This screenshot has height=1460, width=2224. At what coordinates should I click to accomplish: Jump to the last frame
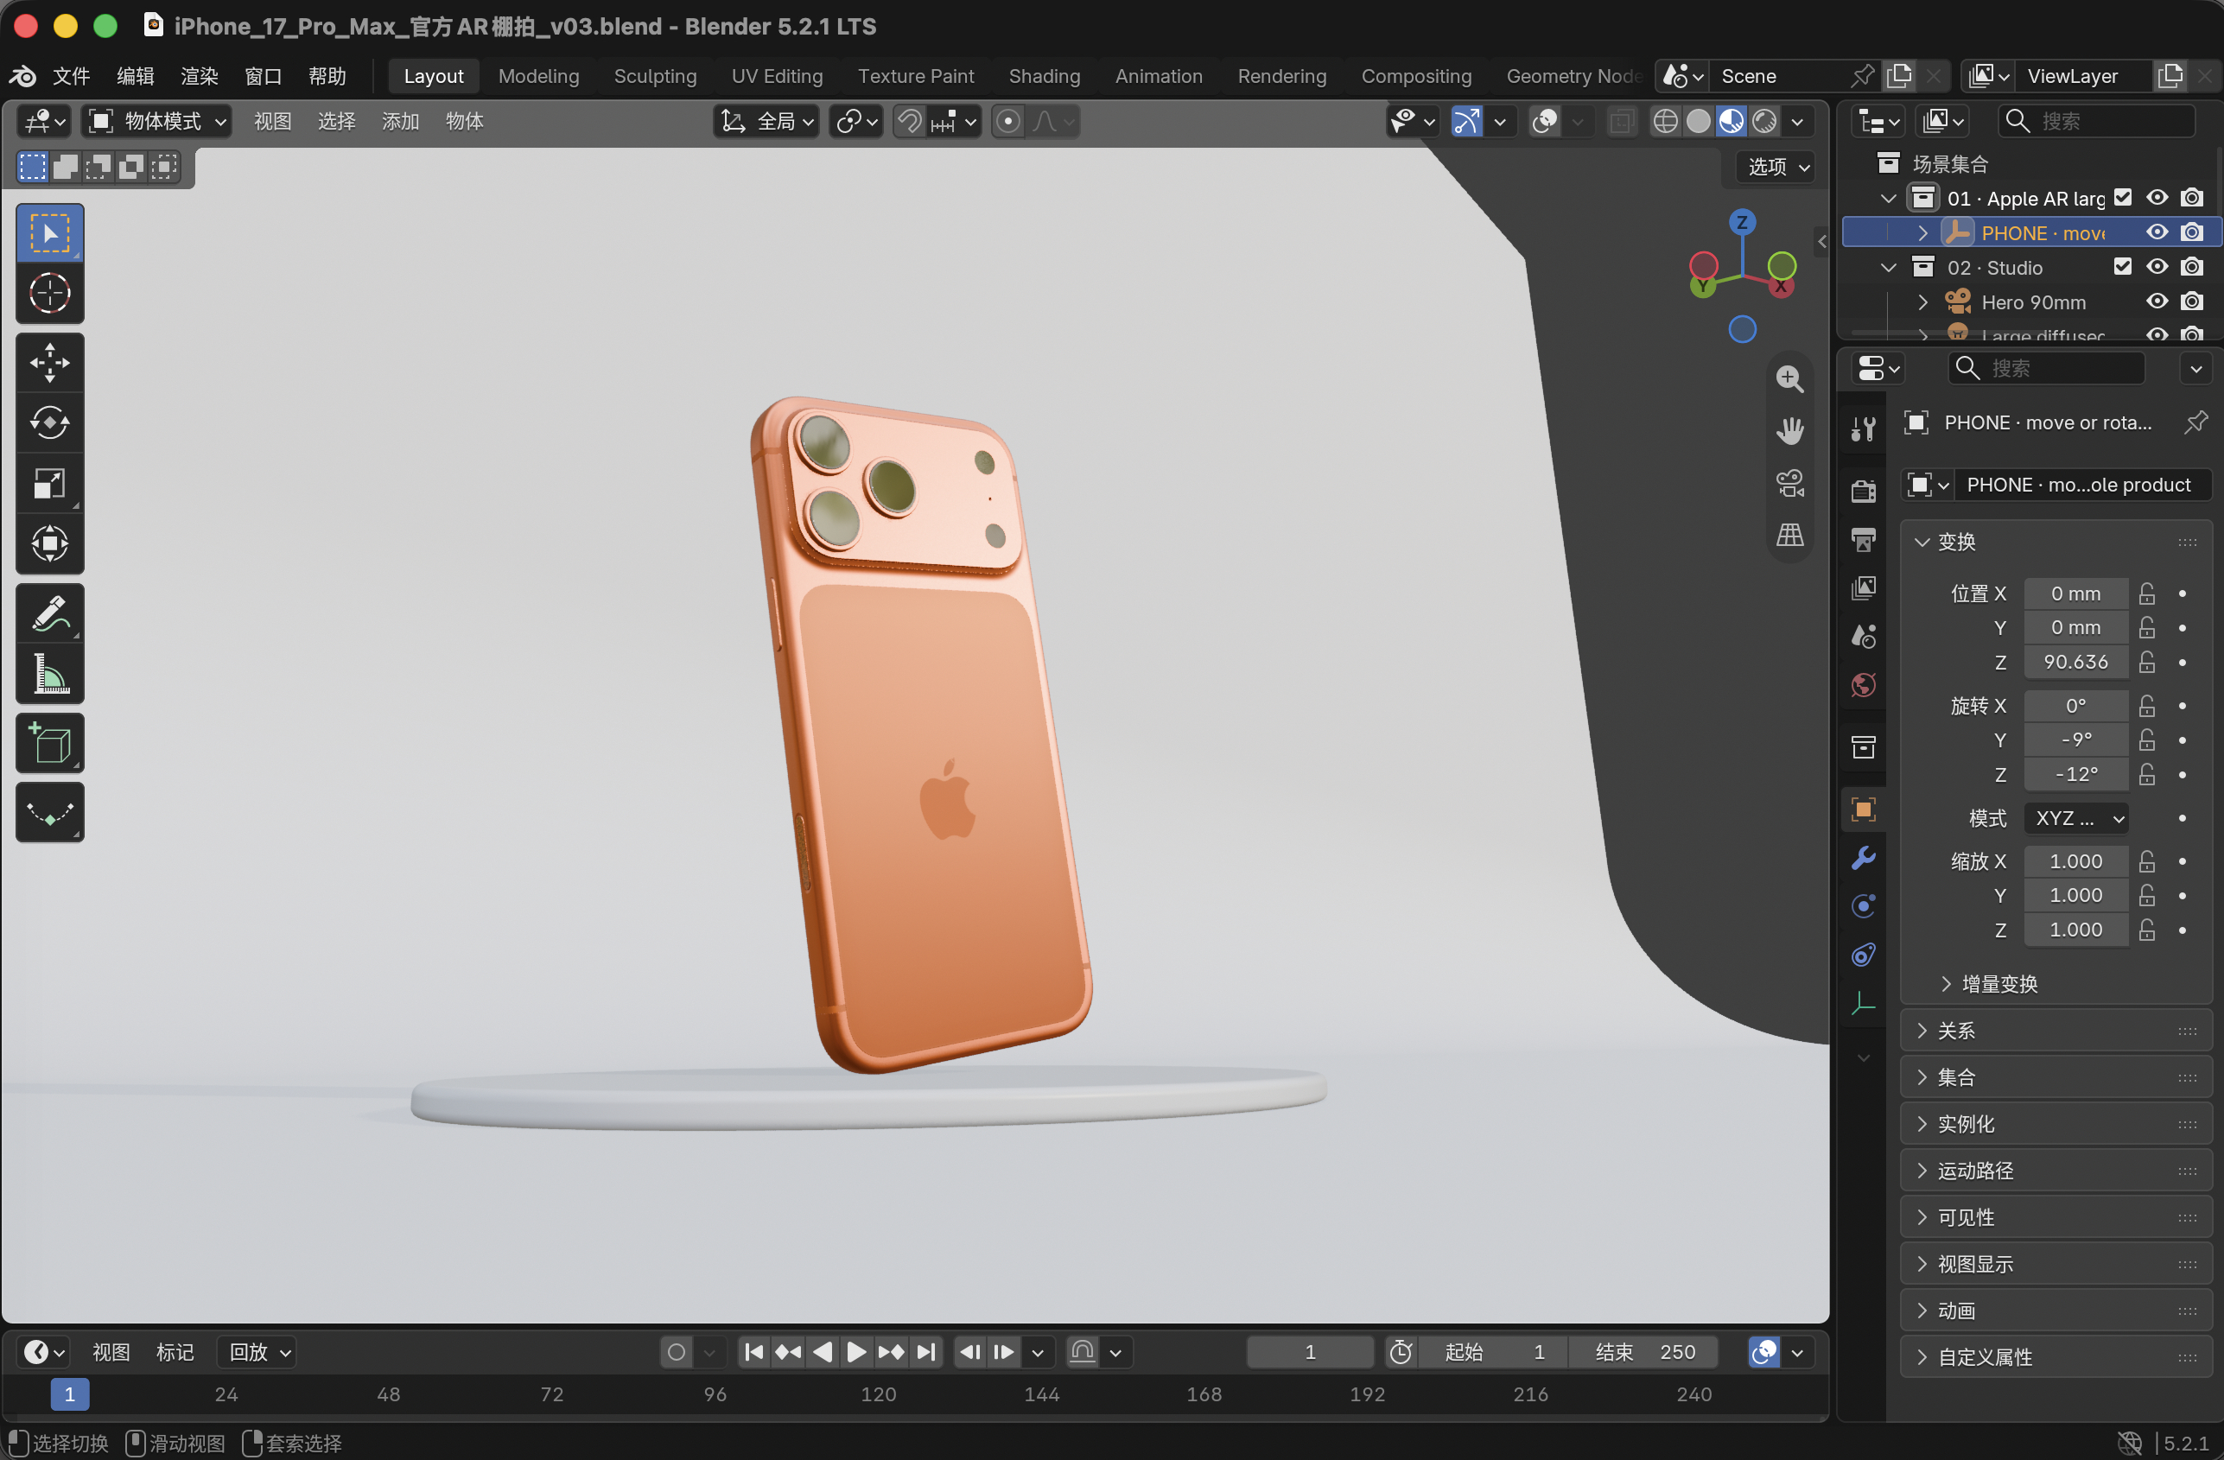tap(925, 1352)
